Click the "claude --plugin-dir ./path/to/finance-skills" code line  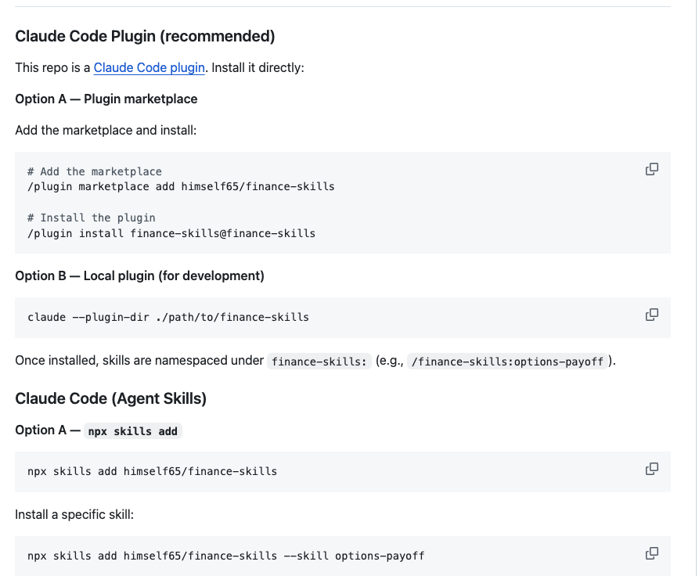(168, 318)
